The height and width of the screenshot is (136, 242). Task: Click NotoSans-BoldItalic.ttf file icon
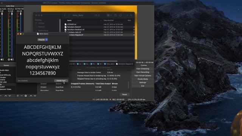[x=65, y=29]
